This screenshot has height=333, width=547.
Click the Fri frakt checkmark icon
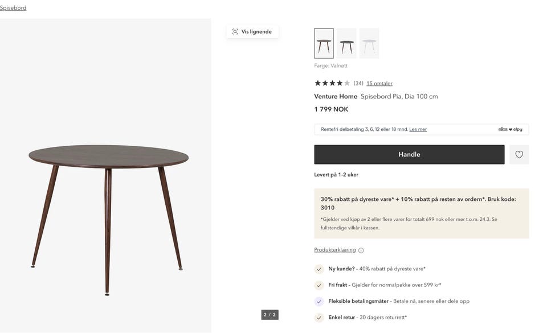click(319, 285)
